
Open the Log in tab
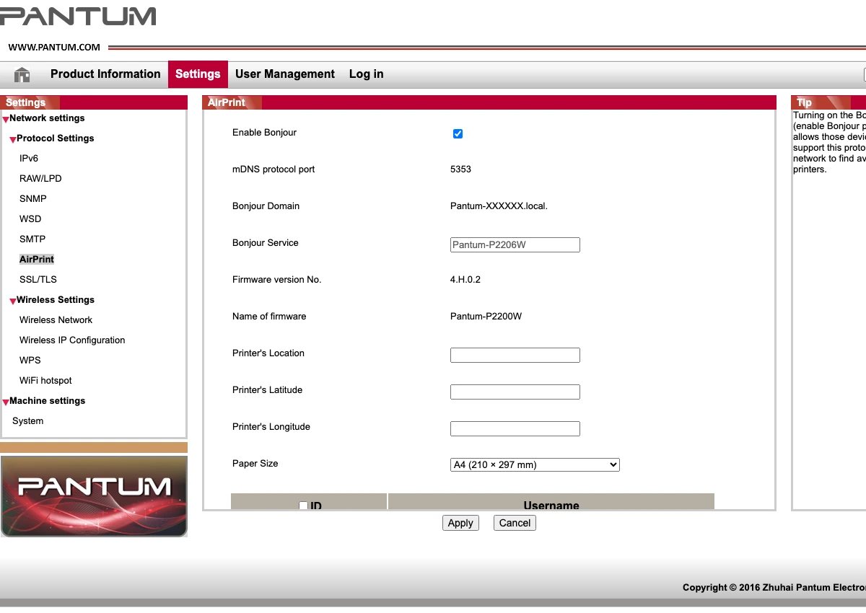[x=367, y=74]
